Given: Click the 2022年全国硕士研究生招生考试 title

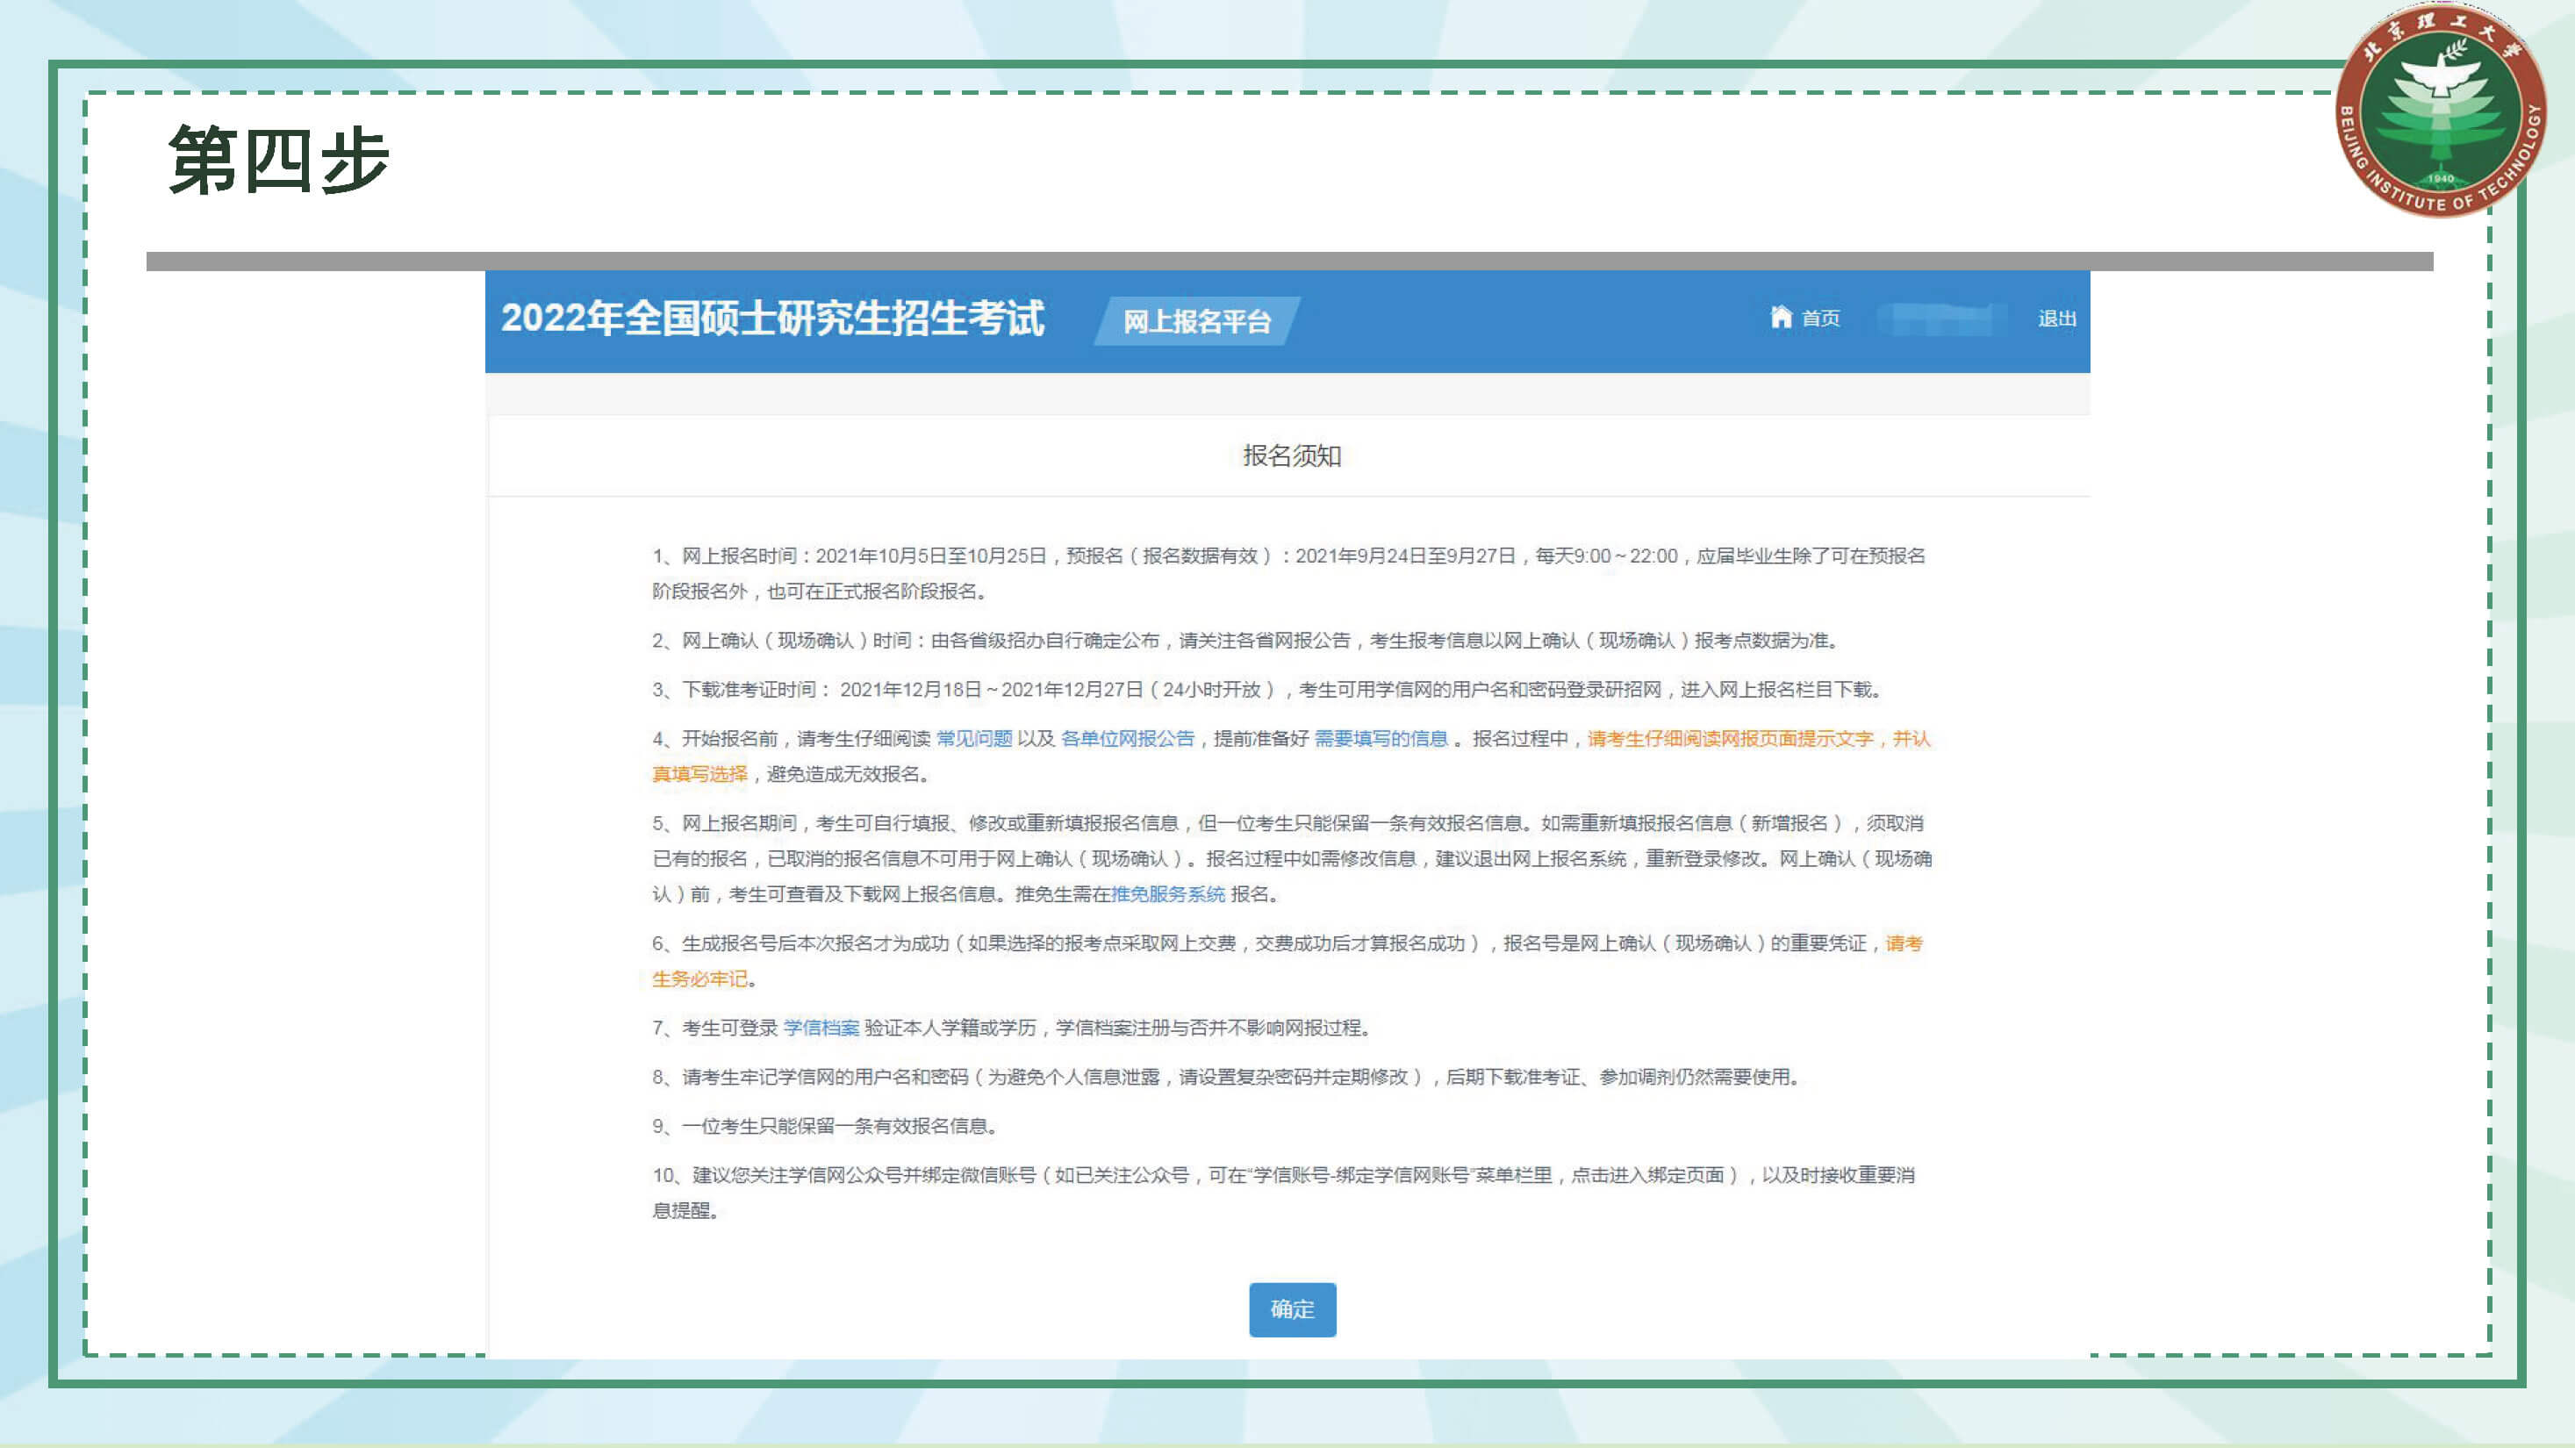Looking at the screenshot, I should 771,318.
